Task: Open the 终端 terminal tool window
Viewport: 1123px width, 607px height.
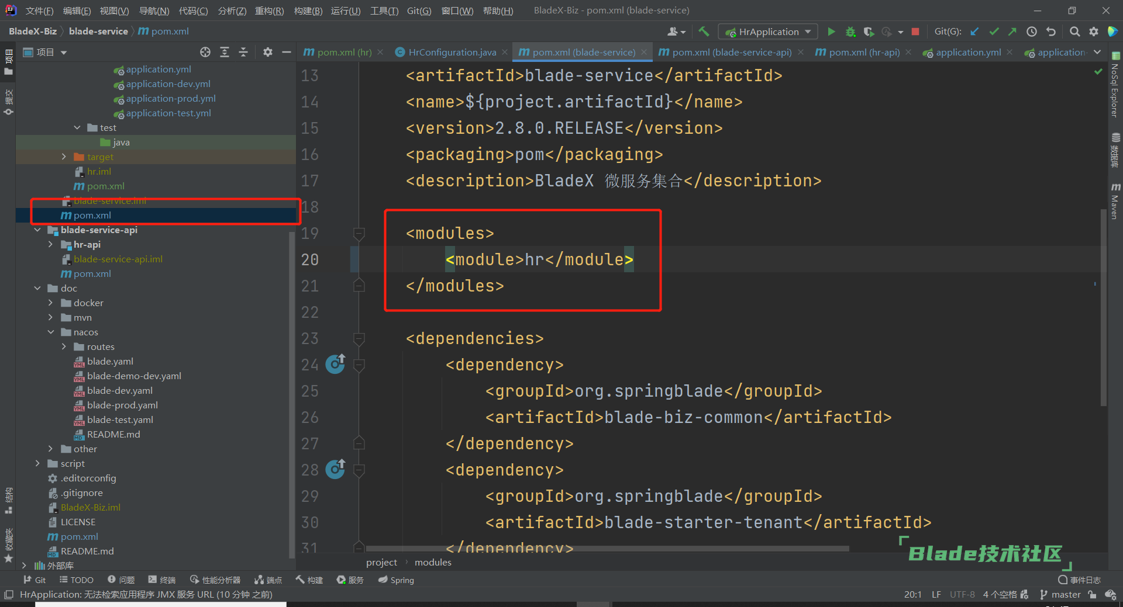Action: point(162,580)
